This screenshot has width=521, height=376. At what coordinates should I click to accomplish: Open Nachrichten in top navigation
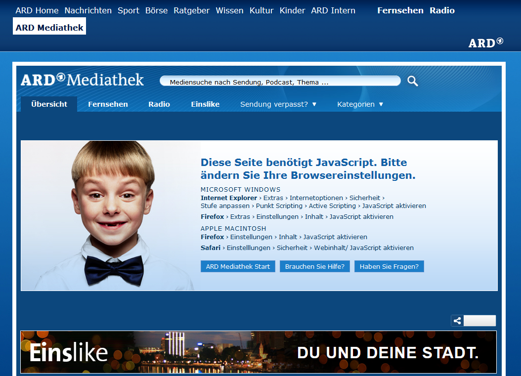[x=88, y=11]
